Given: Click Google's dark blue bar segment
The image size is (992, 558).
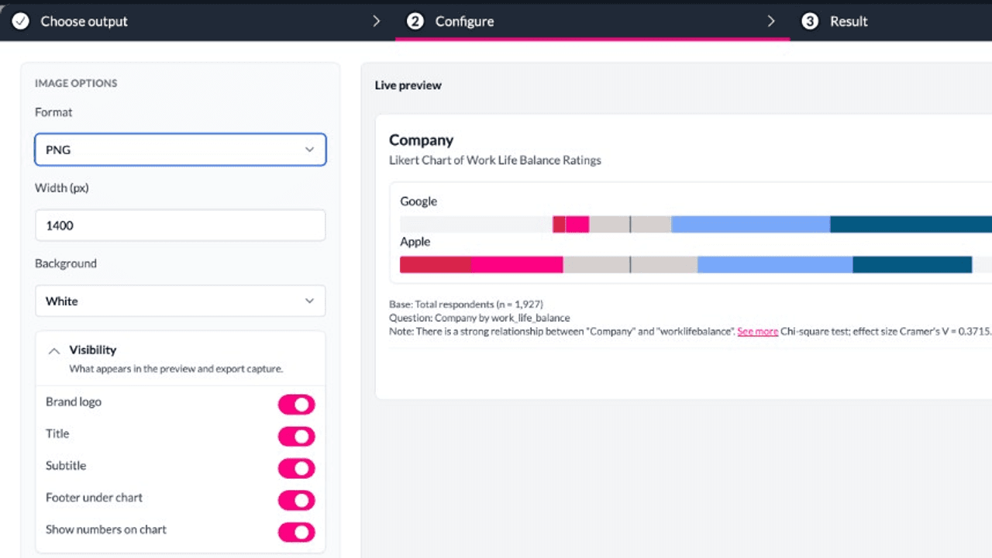Looking at the screenshot, I should 911,225.
